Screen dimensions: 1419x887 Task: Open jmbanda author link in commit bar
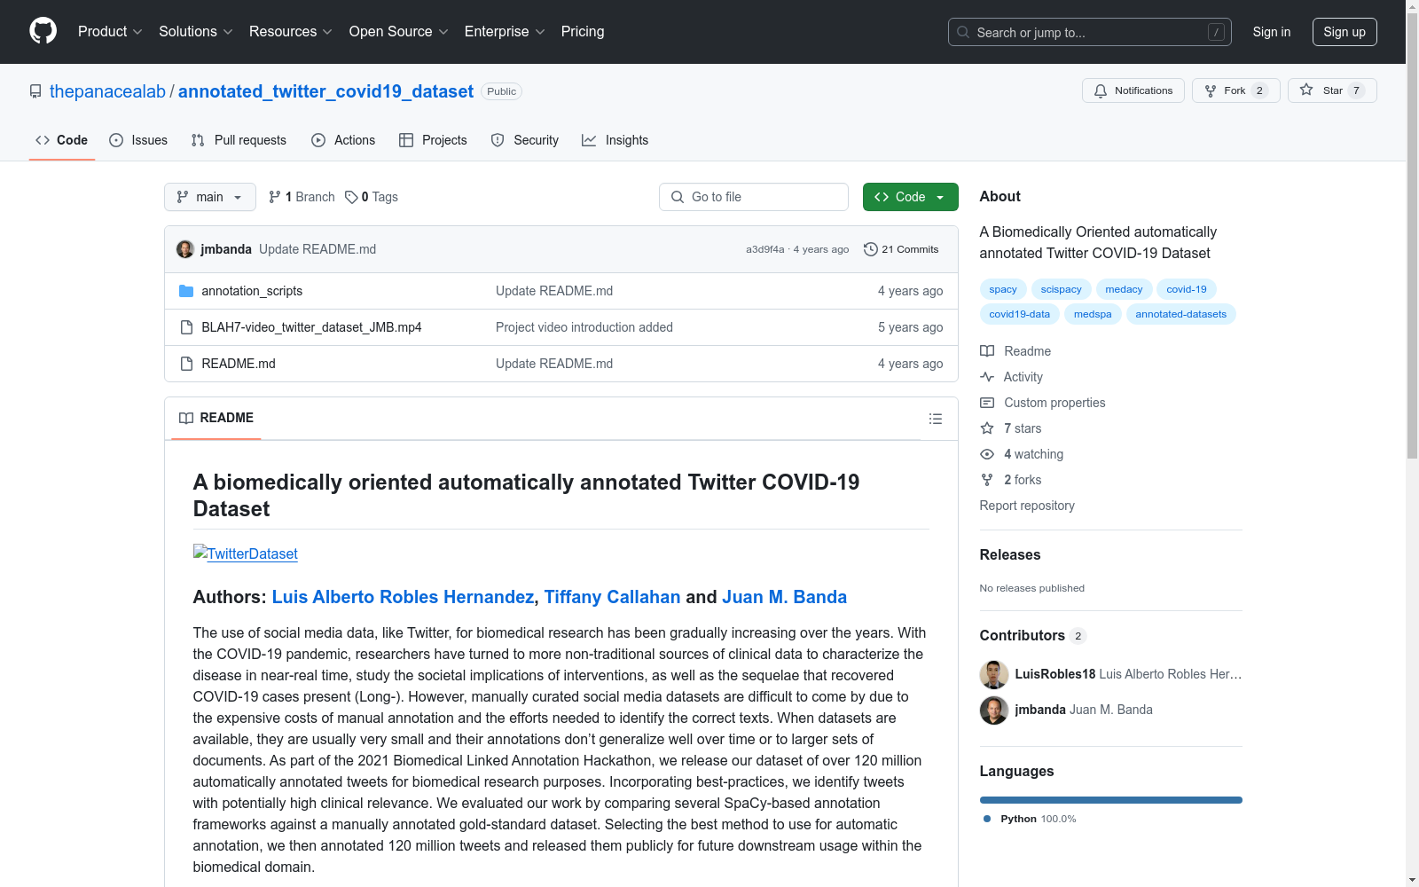tap(226, 249)
